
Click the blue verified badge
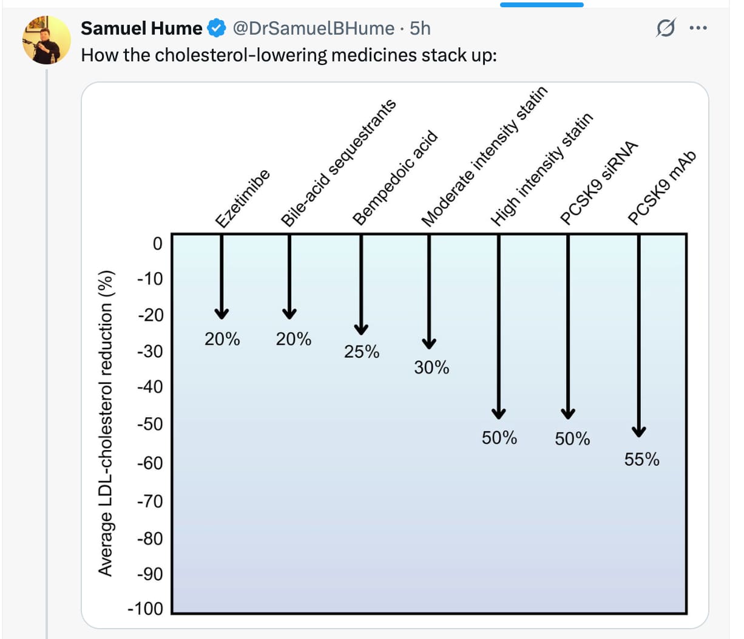coord(217,28)
